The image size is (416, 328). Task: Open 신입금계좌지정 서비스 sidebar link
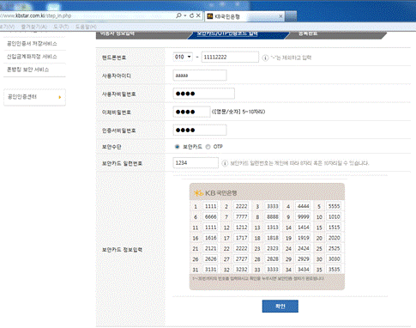32,57
